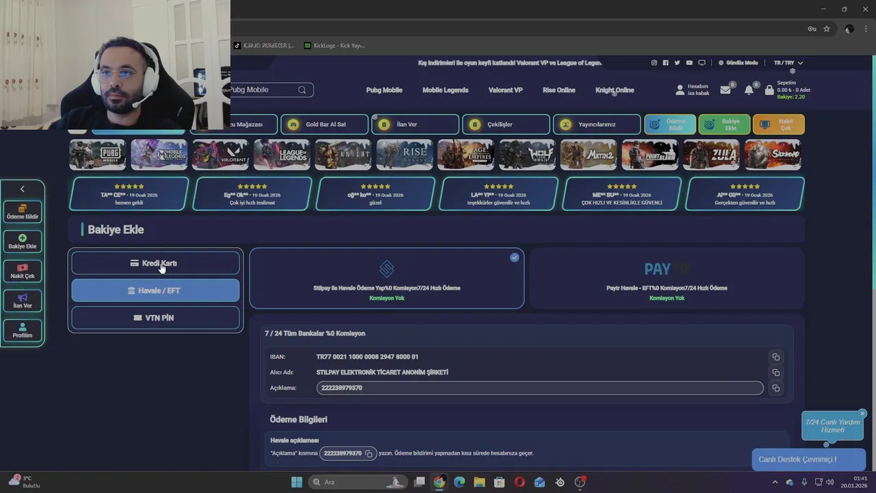Viewport: 876px width, 493px height.
Task: Open Mobile Legends navigation item
Action: pos(446,90)
